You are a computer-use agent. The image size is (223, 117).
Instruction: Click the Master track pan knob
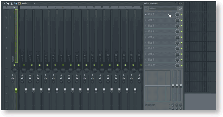[14, 70]
